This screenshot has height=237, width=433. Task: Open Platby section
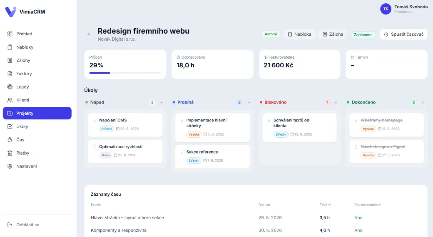(x=37, y=153)
